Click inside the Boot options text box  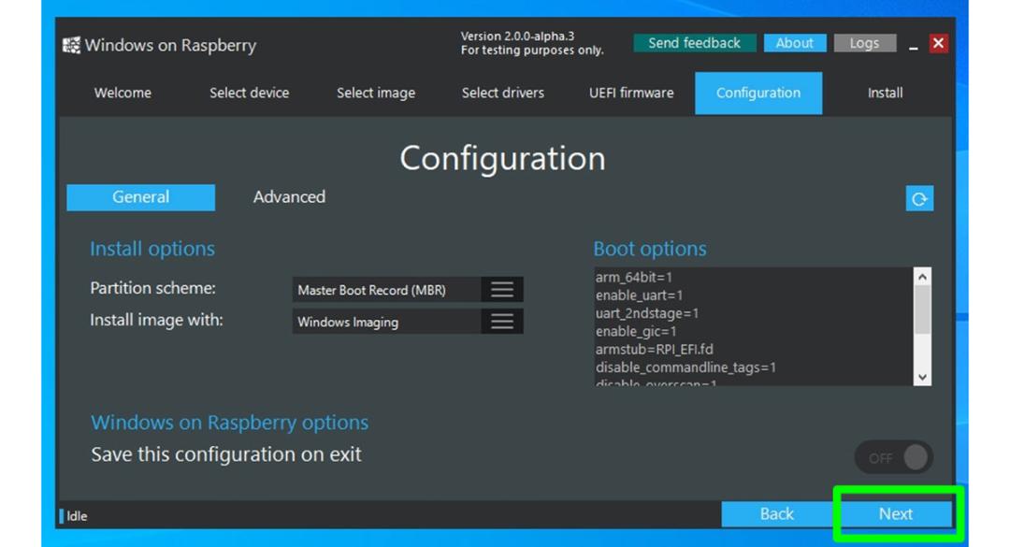(x=752, y=326)
